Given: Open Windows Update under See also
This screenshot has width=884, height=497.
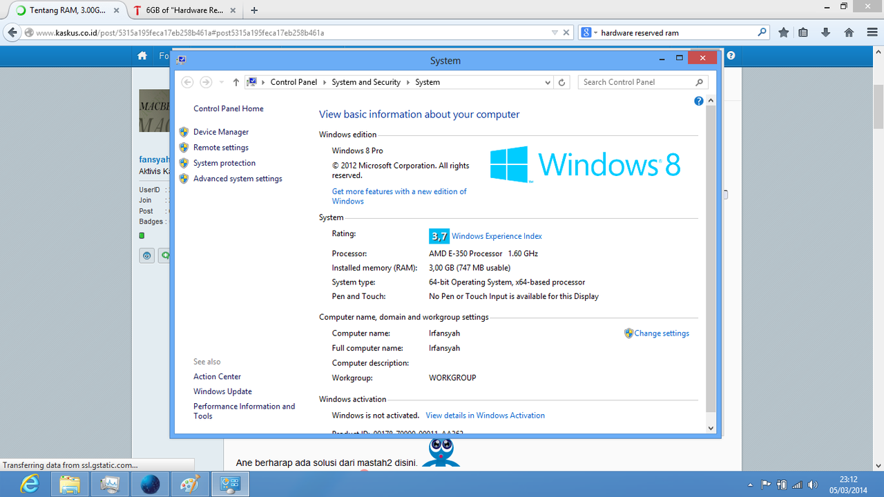Looking at the screenshot, I should pos(222,391).
